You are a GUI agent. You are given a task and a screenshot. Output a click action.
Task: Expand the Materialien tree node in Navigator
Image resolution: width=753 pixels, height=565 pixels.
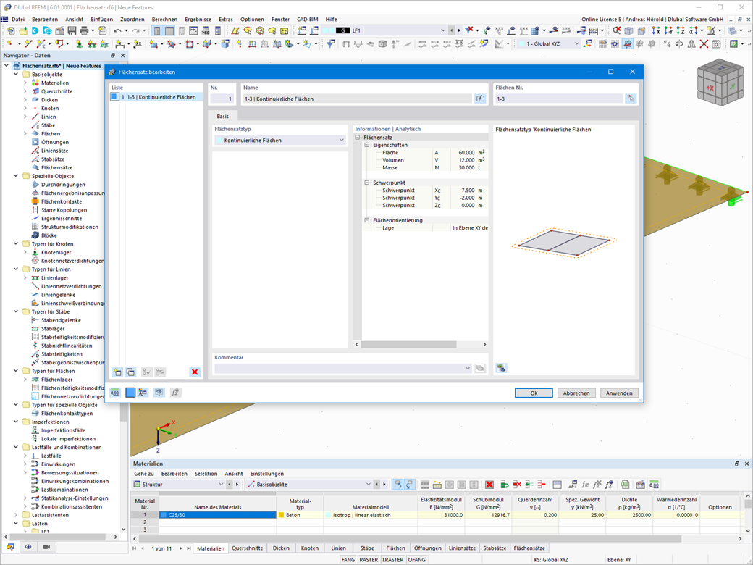[x=25, y=83]
